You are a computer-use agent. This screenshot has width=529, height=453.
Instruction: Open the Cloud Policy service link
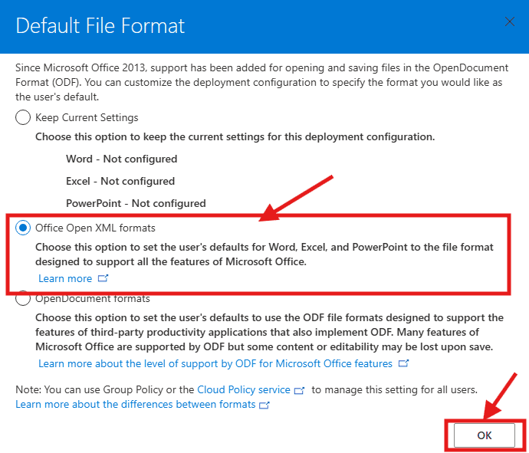(x=244, y=389)
